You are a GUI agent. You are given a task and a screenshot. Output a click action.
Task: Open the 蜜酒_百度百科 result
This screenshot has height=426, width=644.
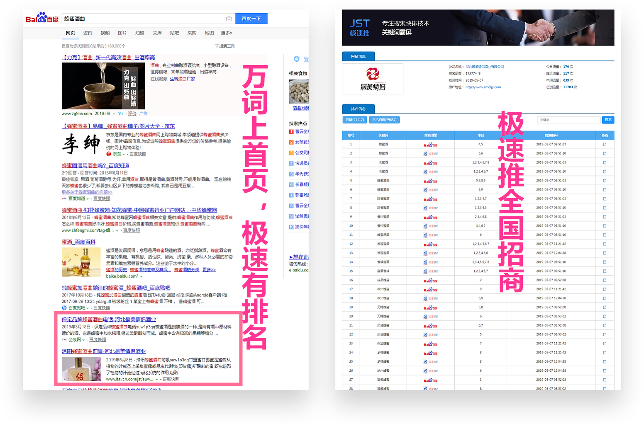coord(78,242)
